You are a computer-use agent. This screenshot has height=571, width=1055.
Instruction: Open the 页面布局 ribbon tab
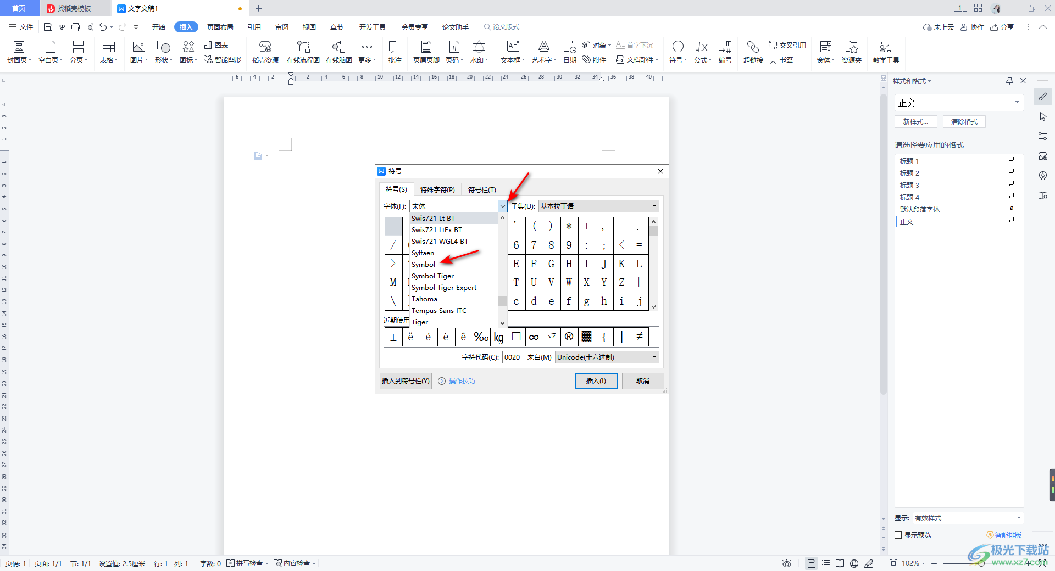pyautogui.click(x=220, y=27)
